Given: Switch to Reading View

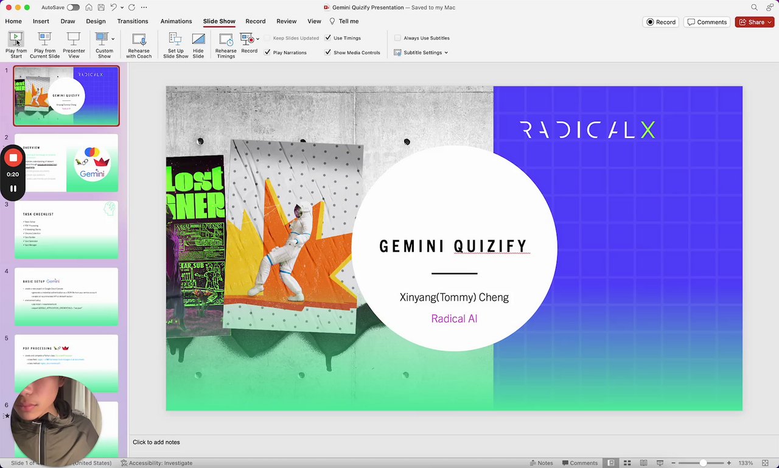Looking at the screenshot, I should [643, 463].
